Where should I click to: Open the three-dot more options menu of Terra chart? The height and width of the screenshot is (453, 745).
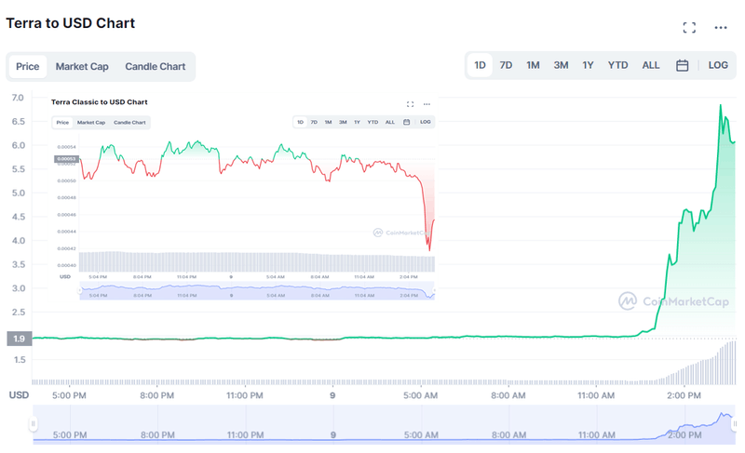721,28
